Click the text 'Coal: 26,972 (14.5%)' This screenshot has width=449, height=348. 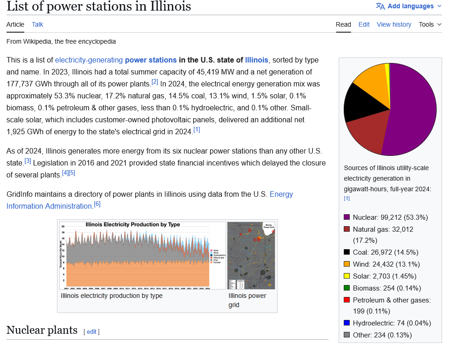pos(386,252)
